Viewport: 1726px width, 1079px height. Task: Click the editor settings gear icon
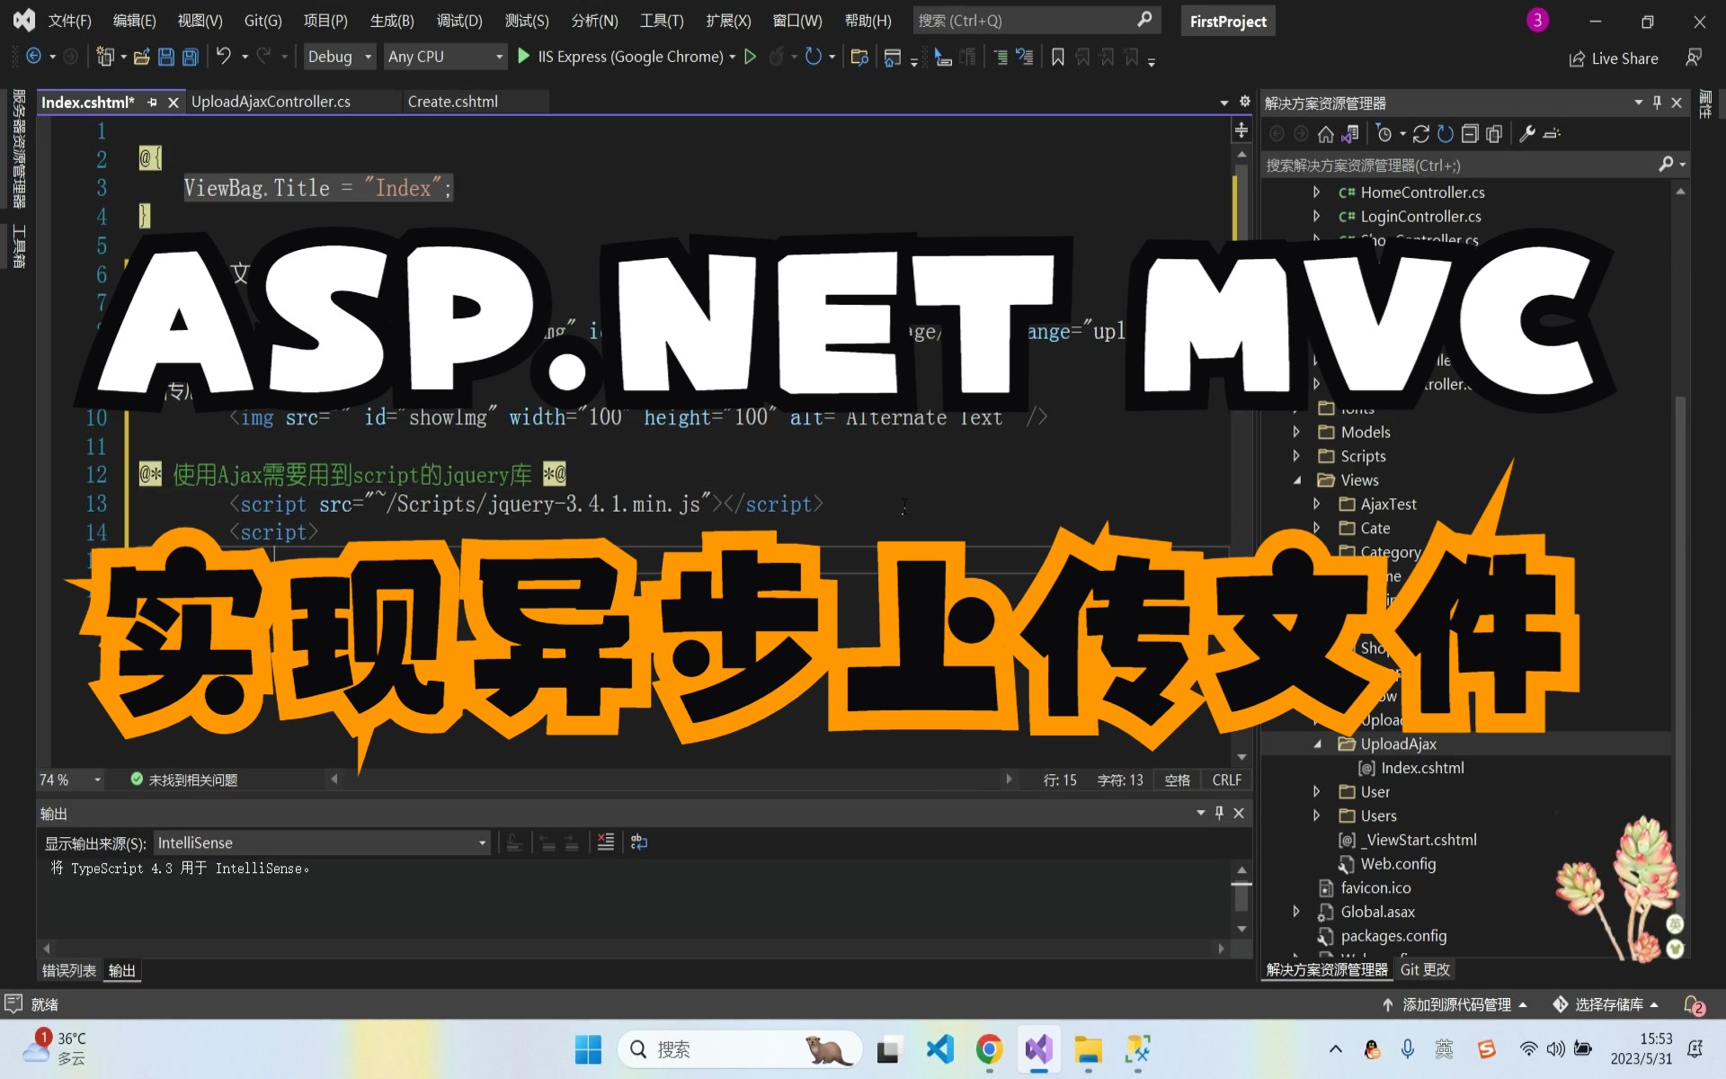(1245, 102)
